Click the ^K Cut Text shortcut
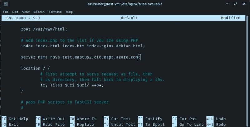This screenshot has width=250, height=127. click(x=117, y=119)
